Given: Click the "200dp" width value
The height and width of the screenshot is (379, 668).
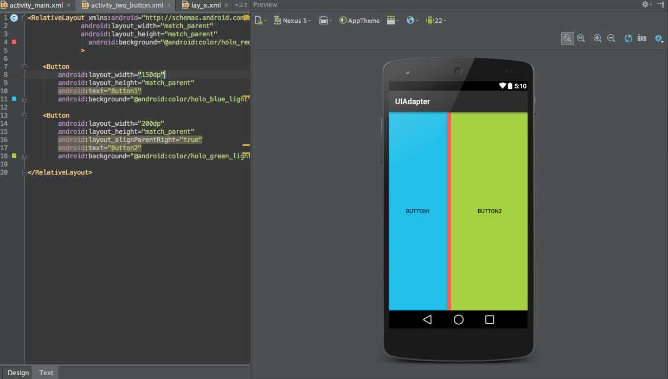Looking at the screenshot, I should tap(151, 124).
